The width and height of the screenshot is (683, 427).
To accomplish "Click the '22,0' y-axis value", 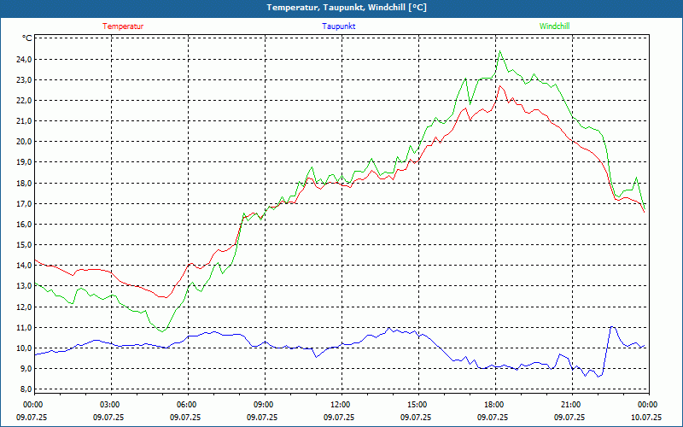I will (24, 100).
